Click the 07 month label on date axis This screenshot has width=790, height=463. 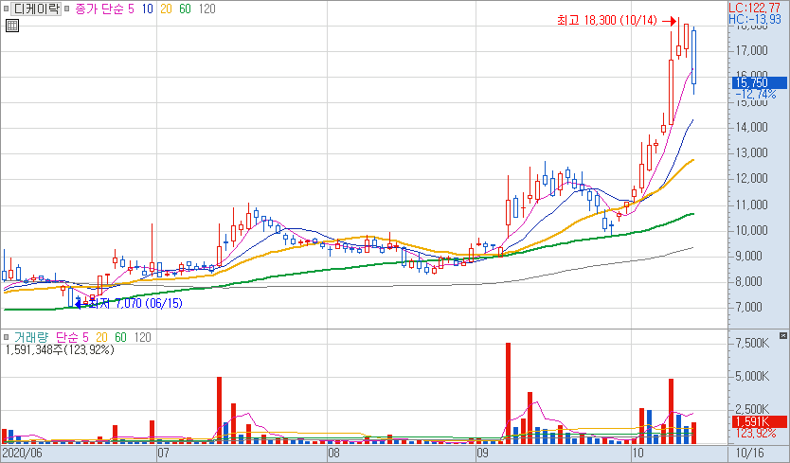tap(163, 453)
